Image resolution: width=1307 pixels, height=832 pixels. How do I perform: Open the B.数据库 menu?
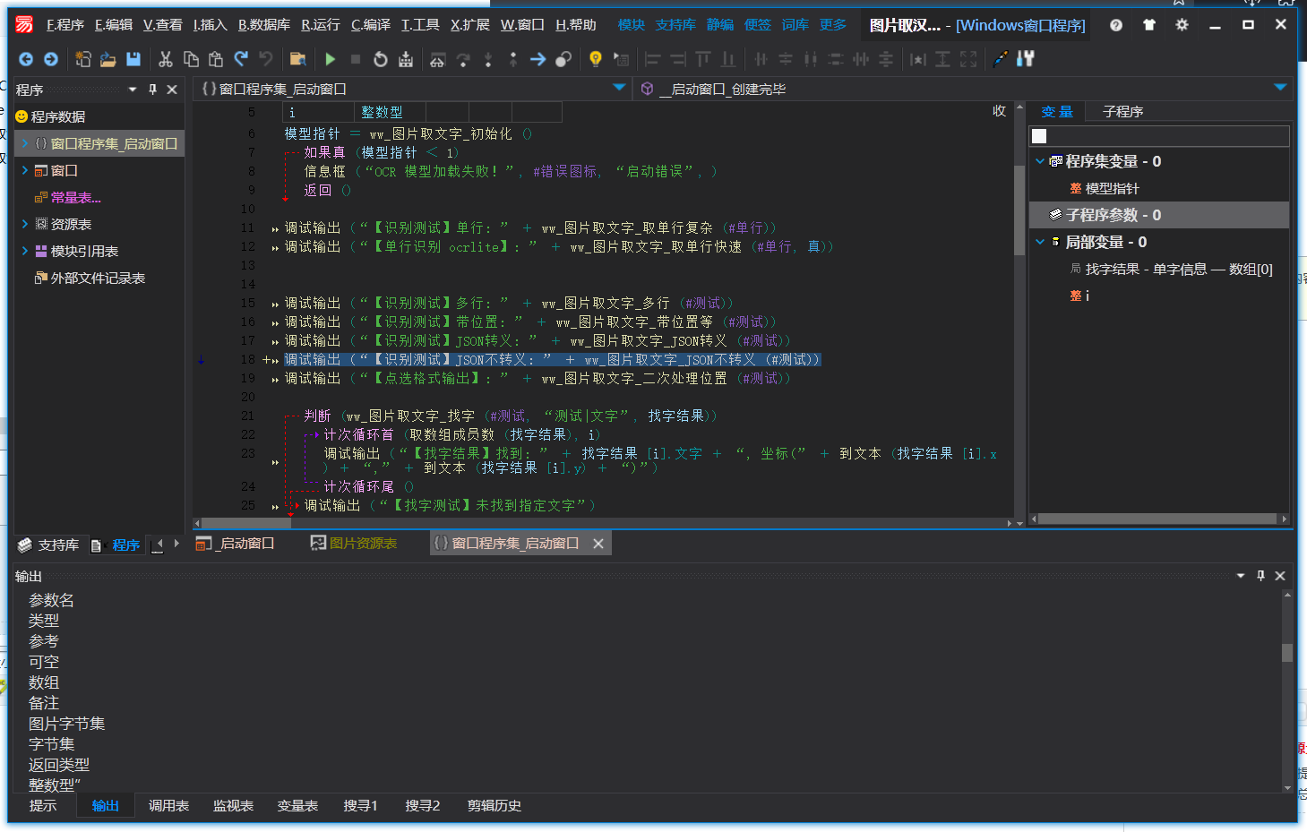[263, 25]
